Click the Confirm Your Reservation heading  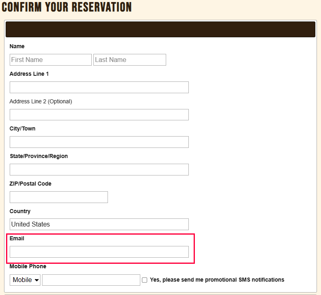[x=67, y=7]
